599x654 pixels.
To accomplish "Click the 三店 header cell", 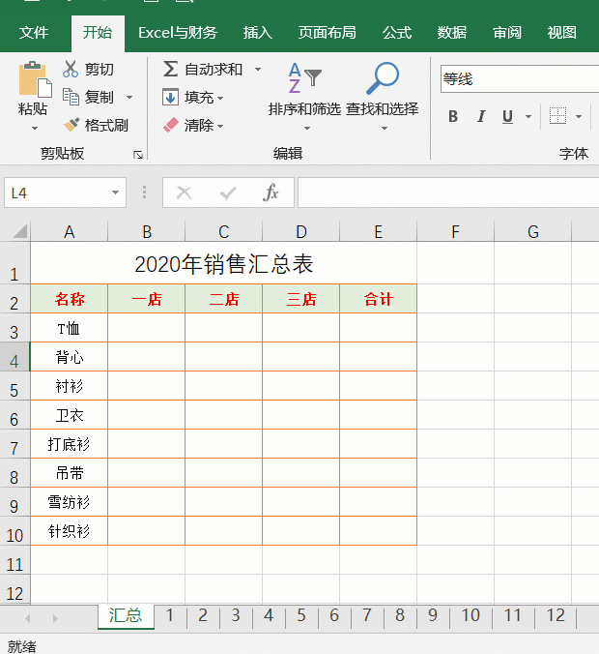I will (300, 299).
